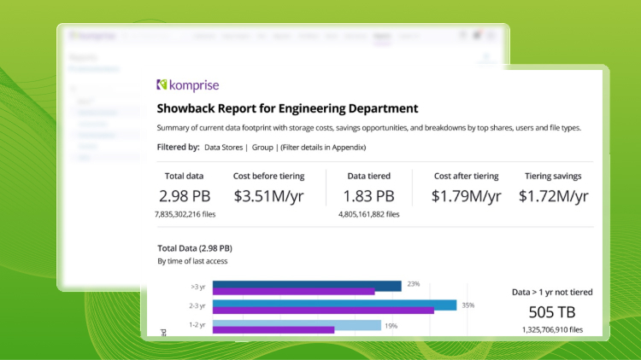This screenshot has width=641, height=360.
Task: Click the Total Data (2.98 PB) chart heading
Action: point(195,247)
